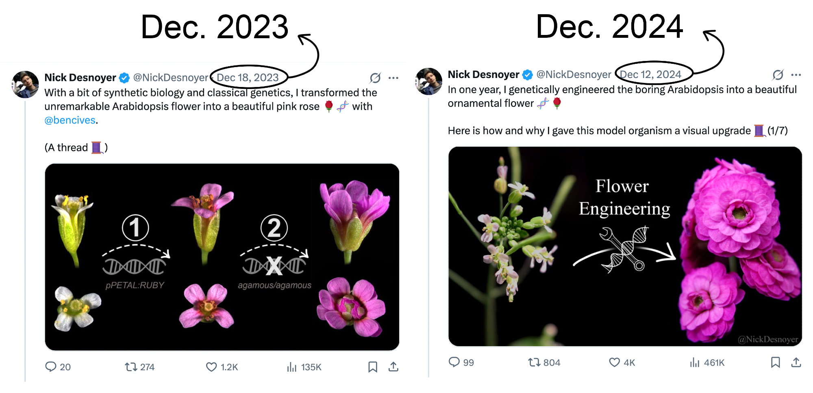813x393 pixels.
Task: View analytics of the 135K-view tweet
Action: tap(292, 367)
